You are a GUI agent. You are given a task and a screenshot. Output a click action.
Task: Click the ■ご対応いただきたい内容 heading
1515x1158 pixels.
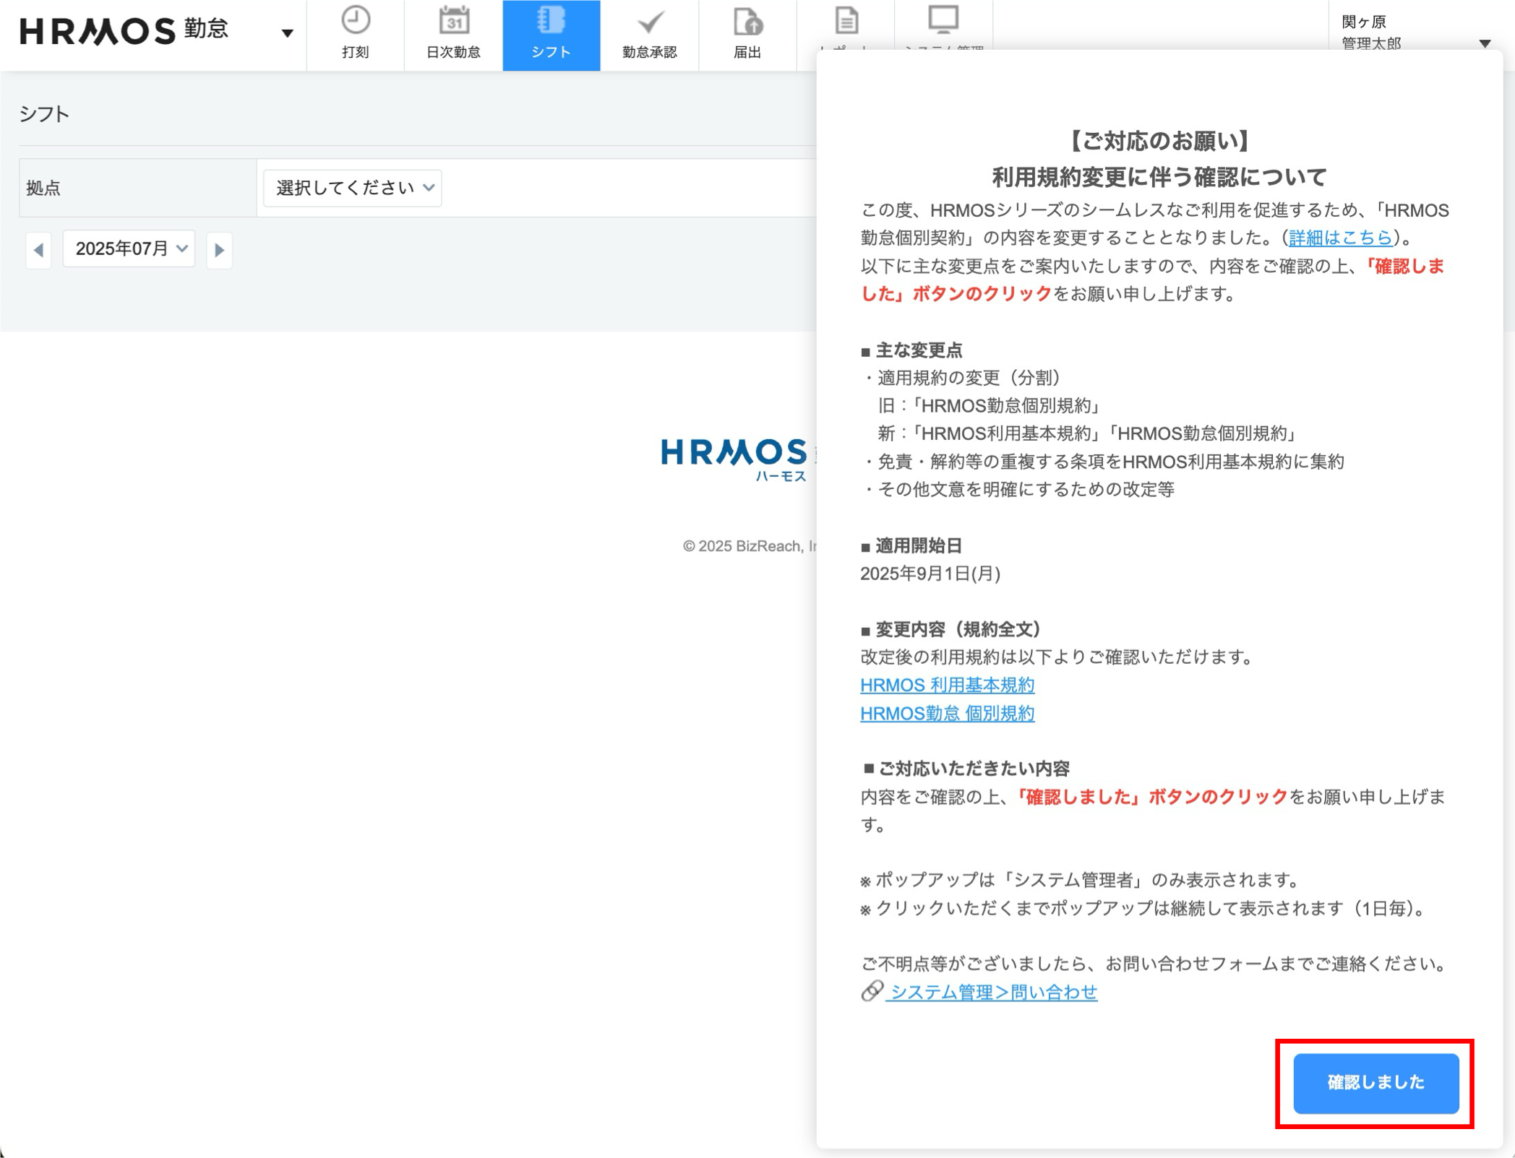(x=966, y=768)
